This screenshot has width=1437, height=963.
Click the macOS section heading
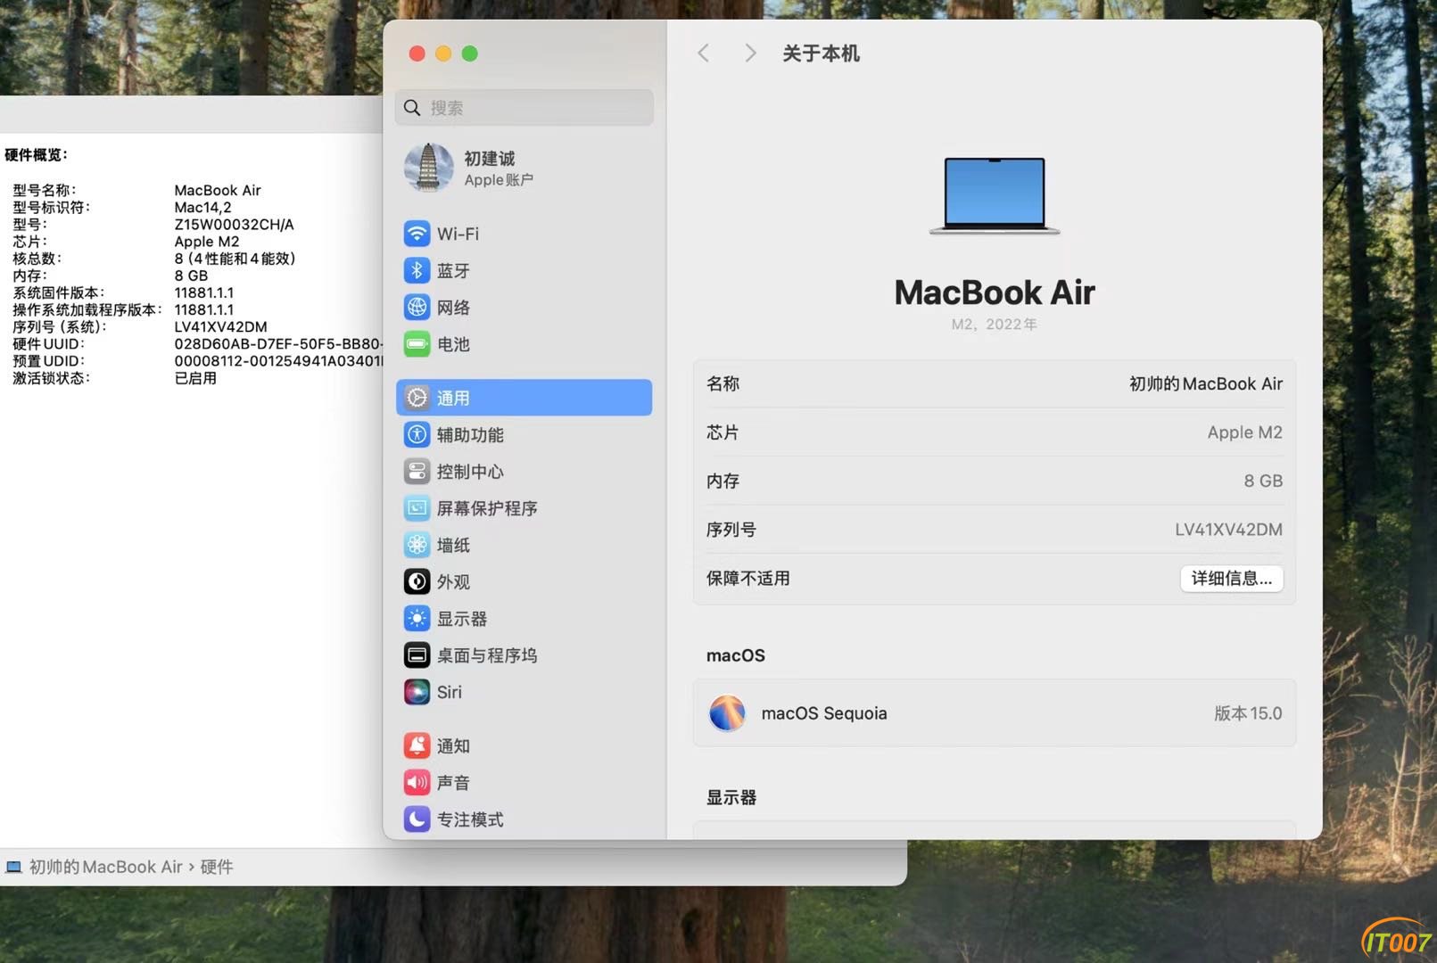736,655
